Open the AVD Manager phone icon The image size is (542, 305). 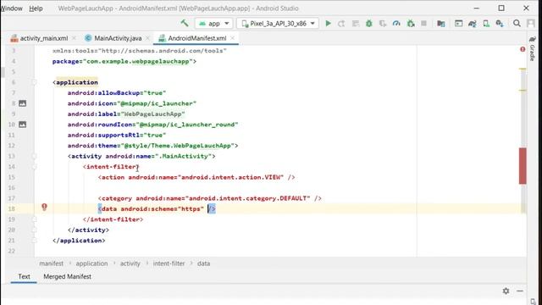point(486,24)
